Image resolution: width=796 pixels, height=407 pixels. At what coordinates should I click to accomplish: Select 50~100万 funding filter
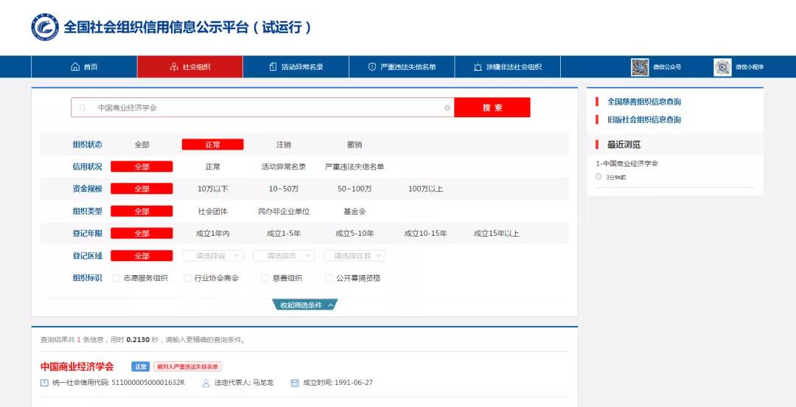355,189
